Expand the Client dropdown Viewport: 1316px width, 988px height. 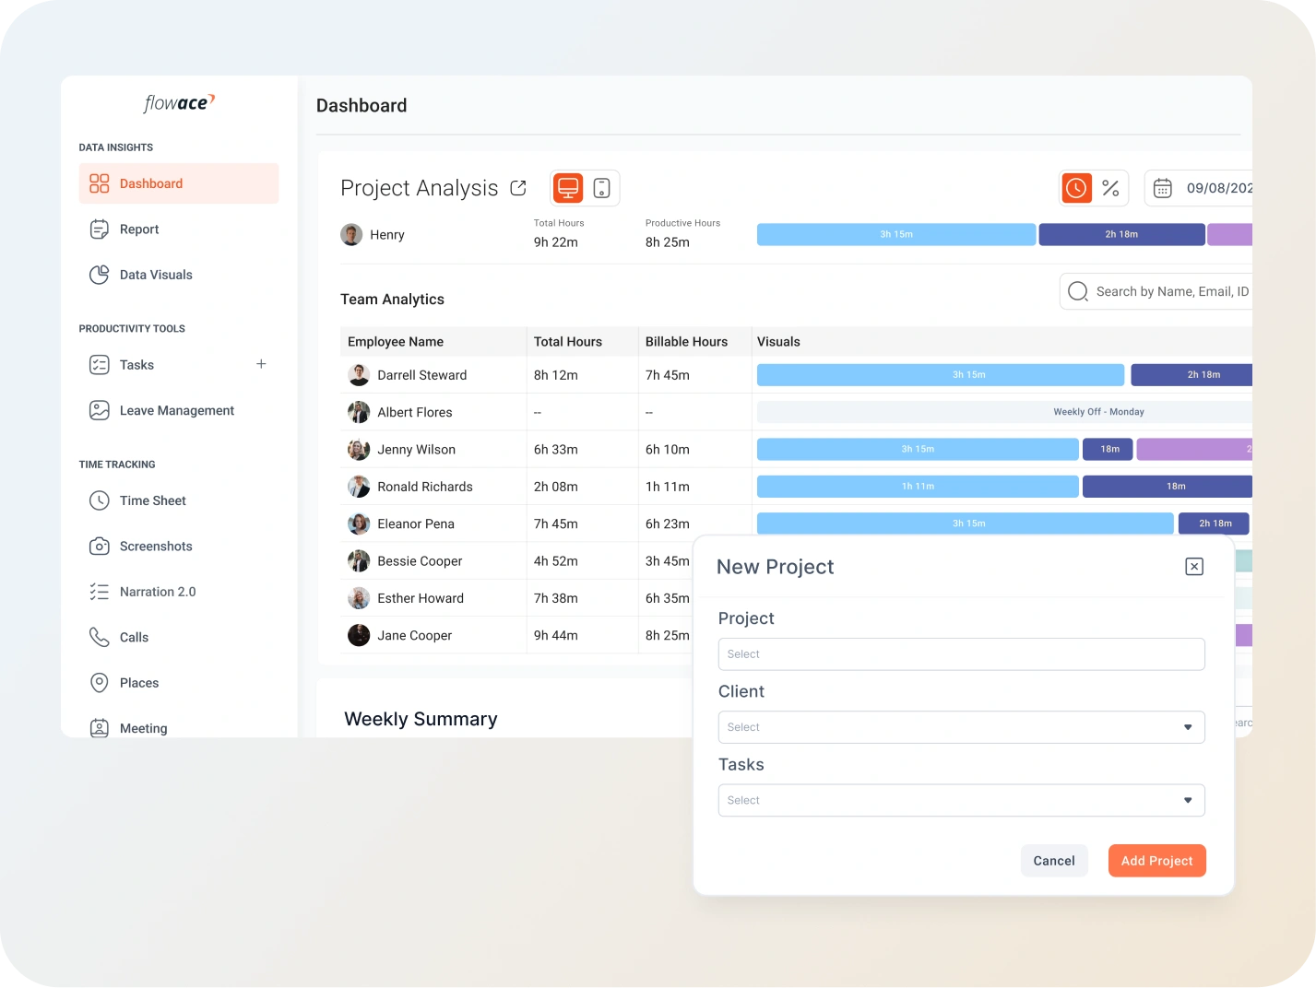coord(961,727)
